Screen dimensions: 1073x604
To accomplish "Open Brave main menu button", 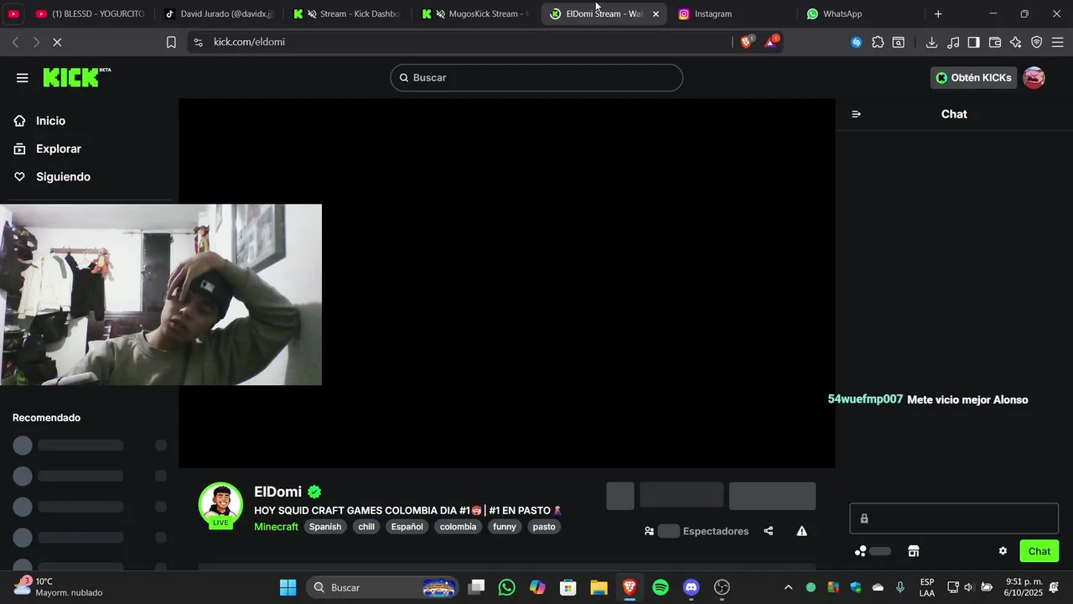I will click(x=1057, y=42).
